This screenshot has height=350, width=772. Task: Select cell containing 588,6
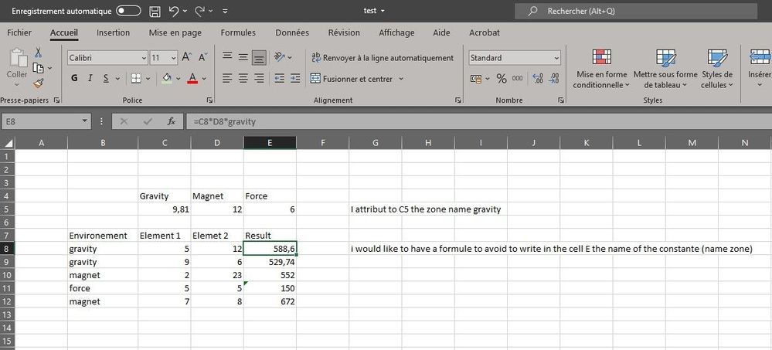[270, 249]
